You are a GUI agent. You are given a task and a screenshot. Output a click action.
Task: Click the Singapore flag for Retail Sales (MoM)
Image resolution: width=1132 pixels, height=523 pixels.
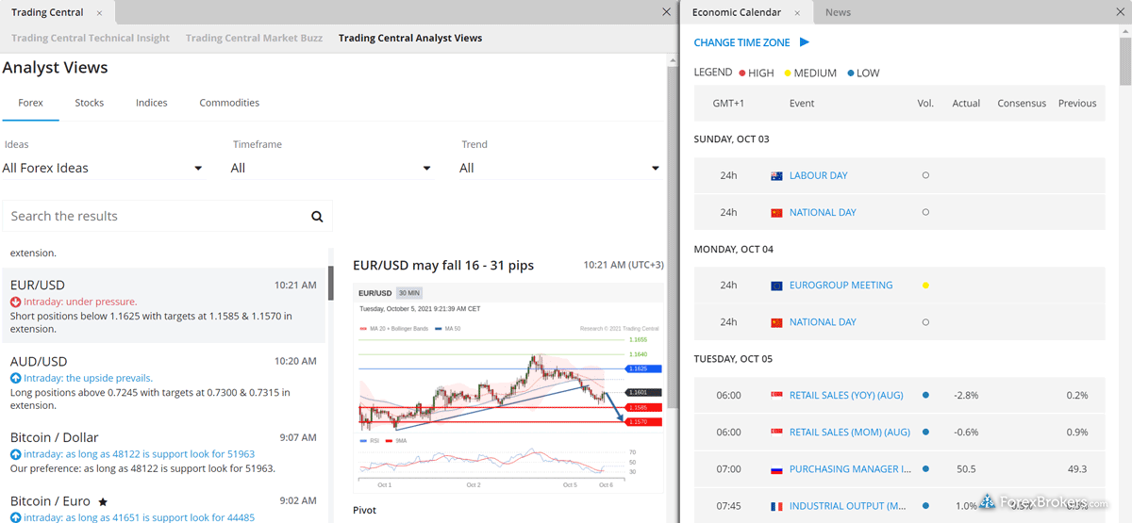(776, 433)
